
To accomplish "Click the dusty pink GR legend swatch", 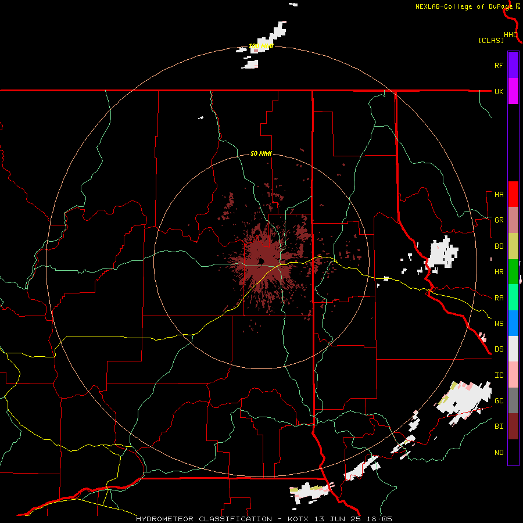I will tap(513, 220).
